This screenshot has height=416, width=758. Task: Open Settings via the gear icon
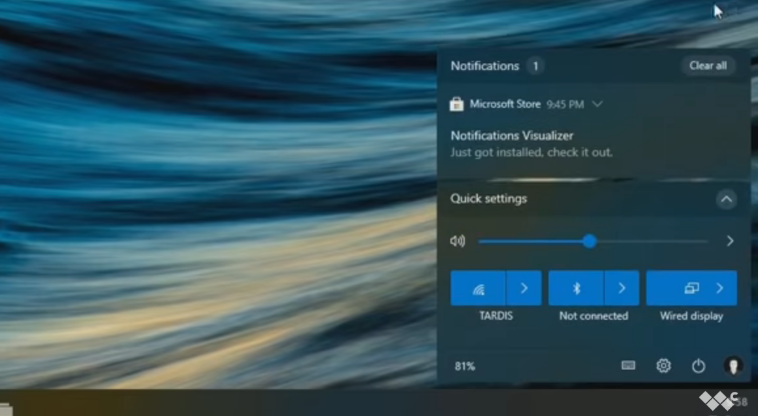[664, 366]
